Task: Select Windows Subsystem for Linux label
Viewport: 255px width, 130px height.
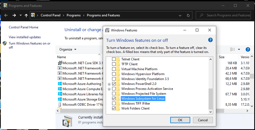Action: point(143,99)
